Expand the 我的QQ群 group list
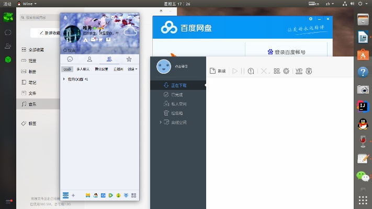 point(64,79)
